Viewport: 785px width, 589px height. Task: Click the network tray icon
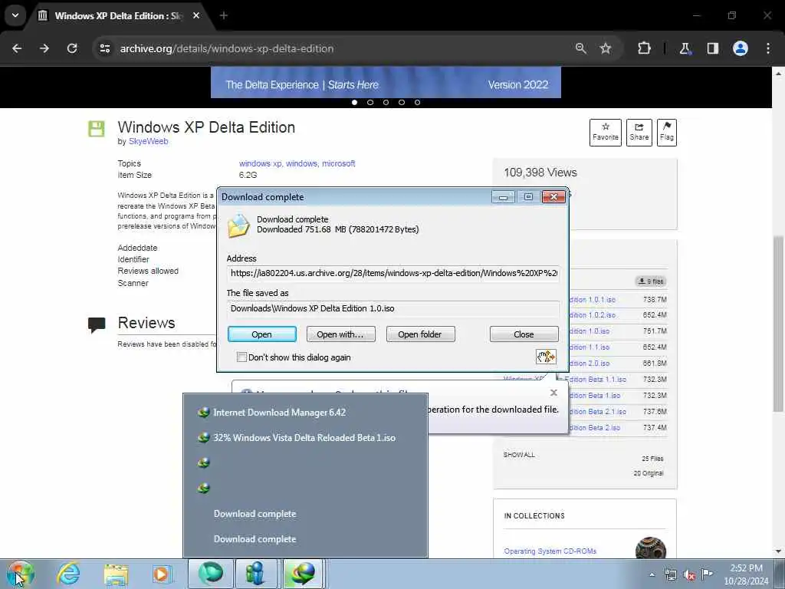coord(670,574)
